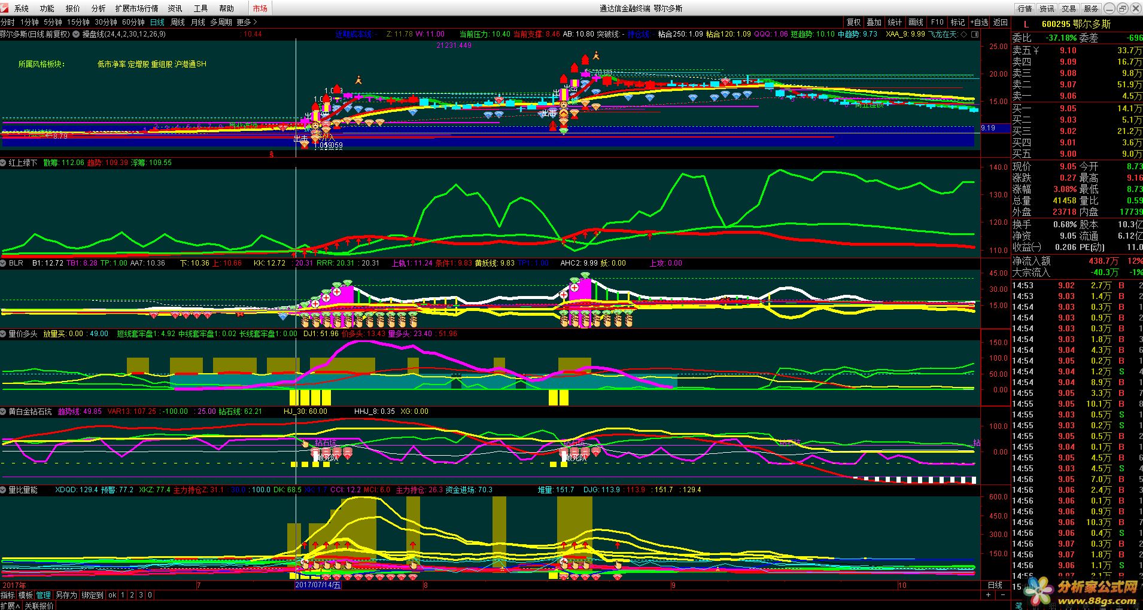Click the panel toggle icon beside 飞龙在天
Viewport: 1143px width, 610px height.
[975, 35]
